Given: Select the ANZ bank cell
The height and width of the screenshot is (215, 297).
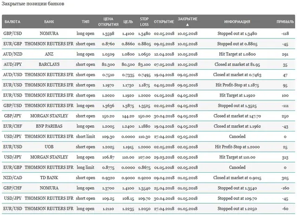Looking at the screenshot, I should pos(49,54).
